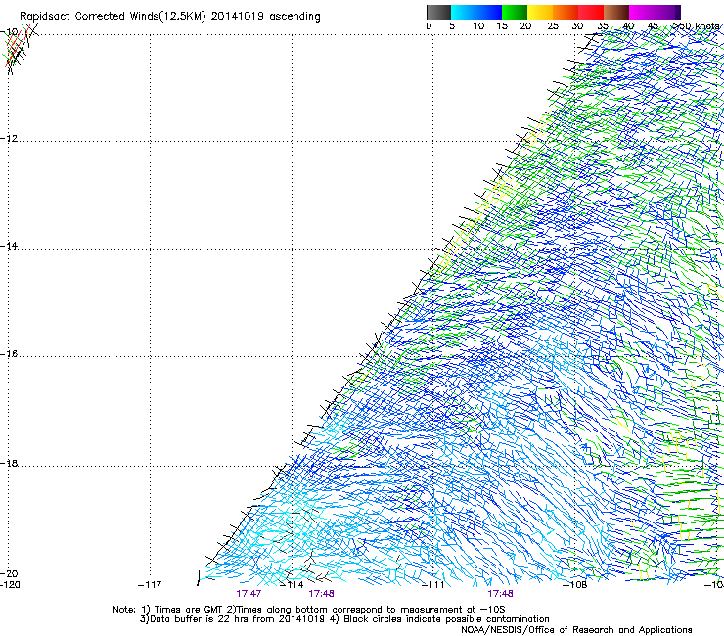724x636 pixels.
Task: Click the gray 0–5 knots legend segment
Action: (x=438, y=12)
